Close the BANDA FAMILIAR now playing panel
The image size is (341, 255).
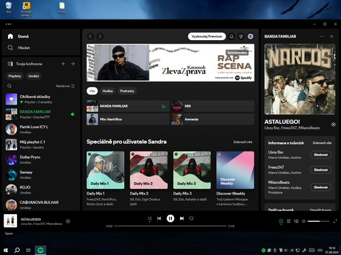[x=331, y=37]
